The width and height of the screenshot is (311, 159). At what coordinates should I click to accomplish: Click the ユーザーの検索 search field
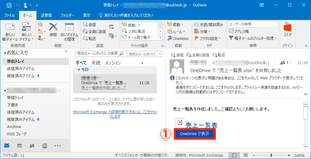[253, 24]
